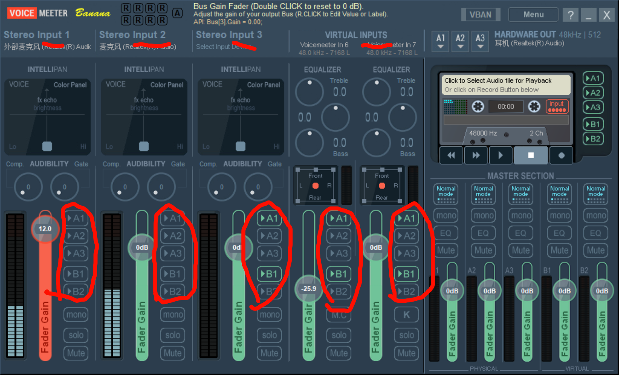Click the first virtual input Front/Rear panner
This screenshot has width=619, height=375.
tap(316, 185)
